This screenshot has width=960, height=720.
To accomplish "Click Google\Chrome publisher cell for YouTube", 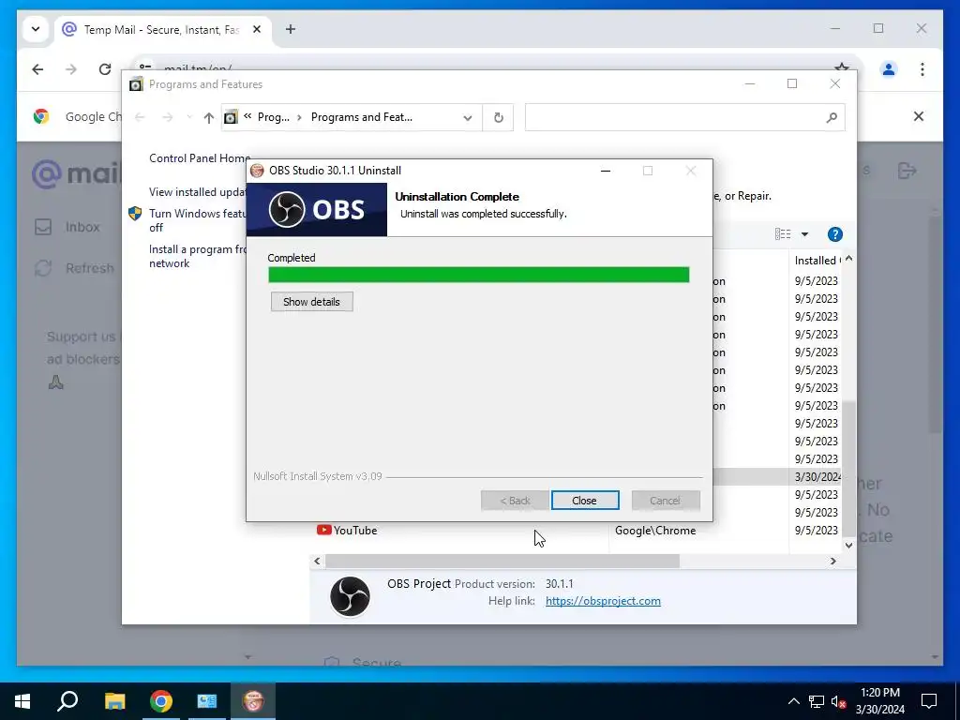I will click(x=655, y=531).
